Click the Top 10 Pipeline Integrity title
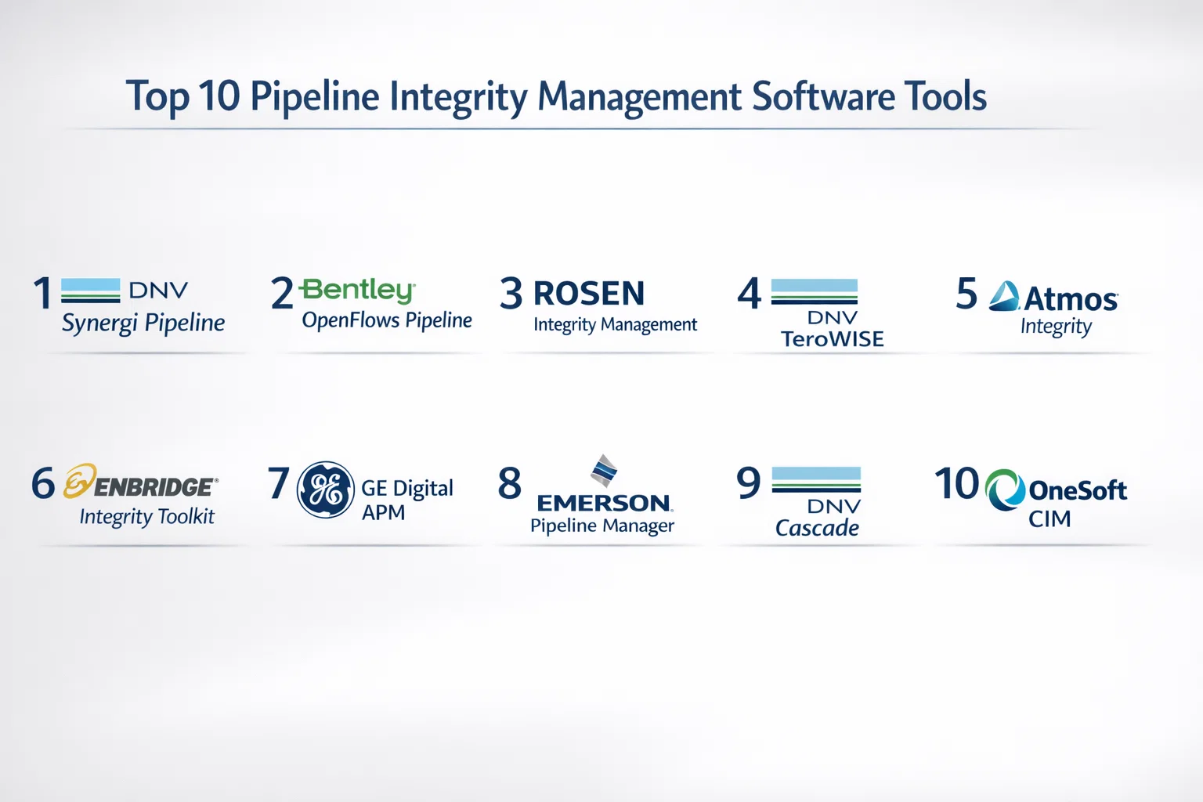 click(x=556, y=96)
